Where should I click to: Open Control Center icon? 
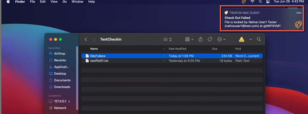click(268, 2)
